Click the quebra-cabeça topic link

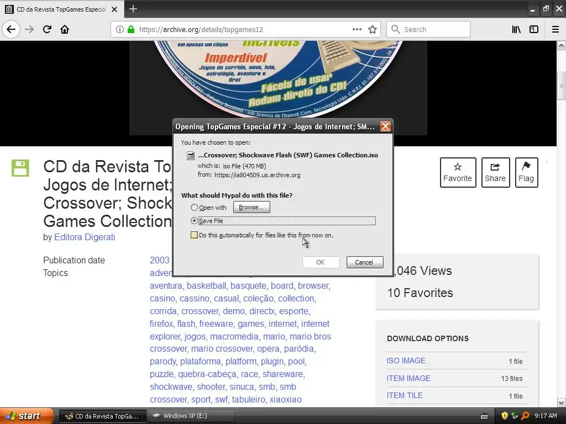click(207, 374)
